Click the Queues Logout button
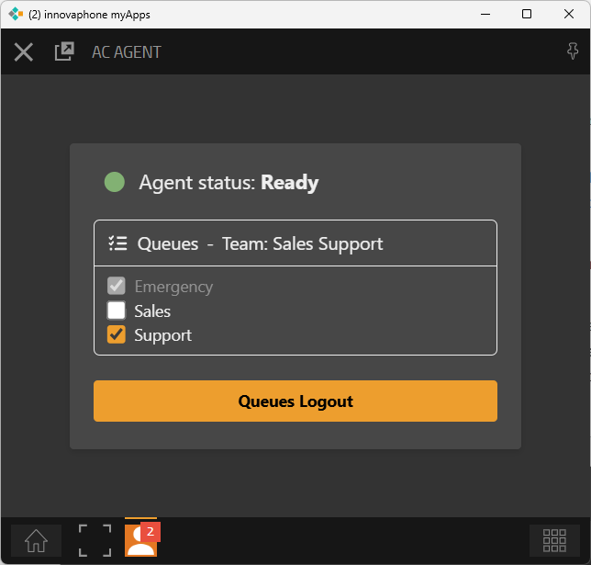 click(x=295, y=401)
